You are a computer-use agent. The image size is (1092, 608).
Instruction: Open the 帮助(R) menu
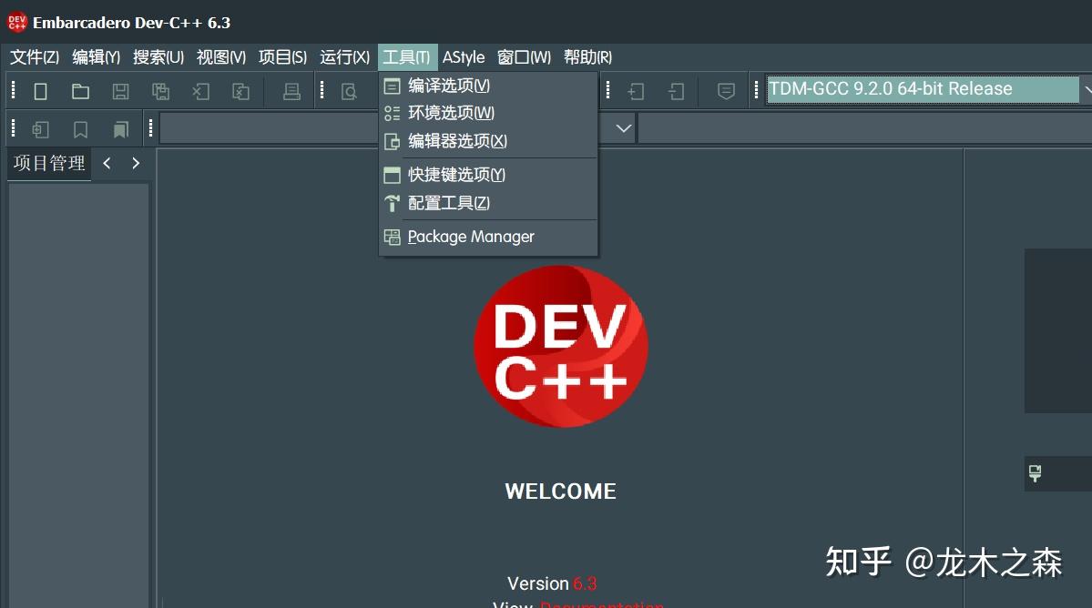point(587,57)
